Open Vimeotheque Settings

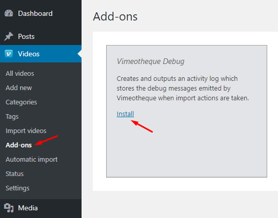17,188
